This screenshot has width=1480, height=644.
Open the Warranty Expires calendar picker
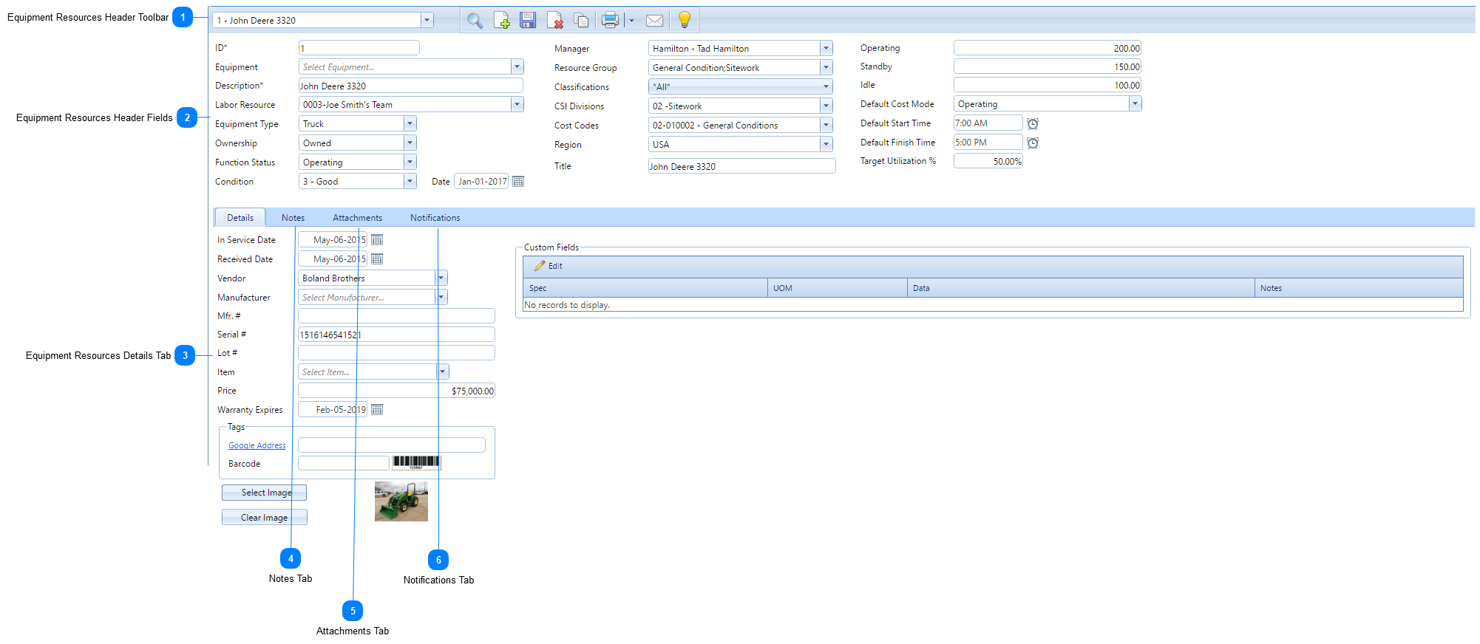[377, 410]
